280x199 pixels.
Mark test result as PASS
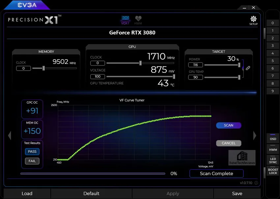click(x=32, y=152)
